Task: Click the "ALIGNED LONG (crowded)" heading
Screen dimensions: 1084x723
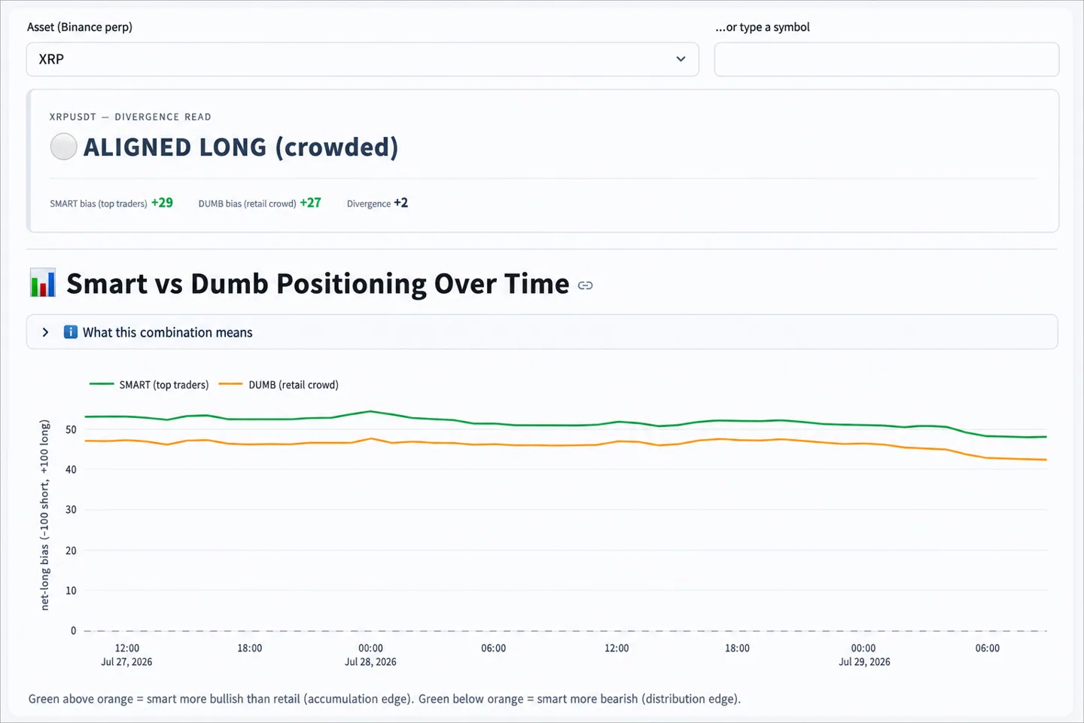Action: [241, 147]
